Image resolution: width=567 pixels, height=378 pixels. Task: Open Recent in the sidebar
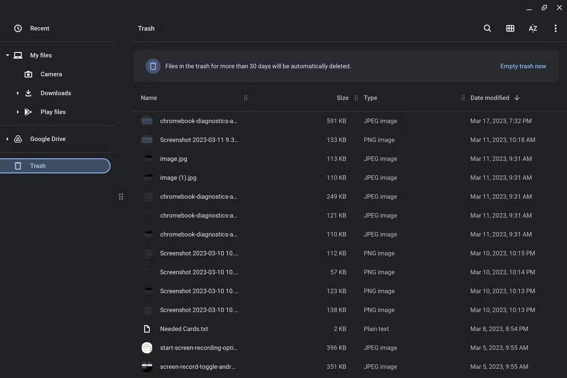[40, 29]
